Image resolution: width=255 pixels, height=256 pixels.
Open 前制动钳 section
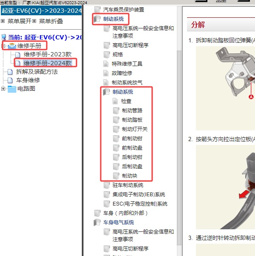(132, 139)
